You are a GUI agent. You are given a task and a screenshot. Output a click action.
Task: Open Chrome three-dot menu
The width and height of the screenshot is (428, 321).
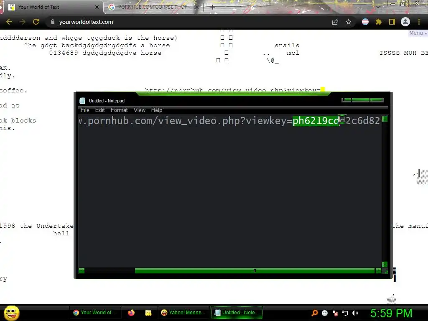(x=419, y=22)
